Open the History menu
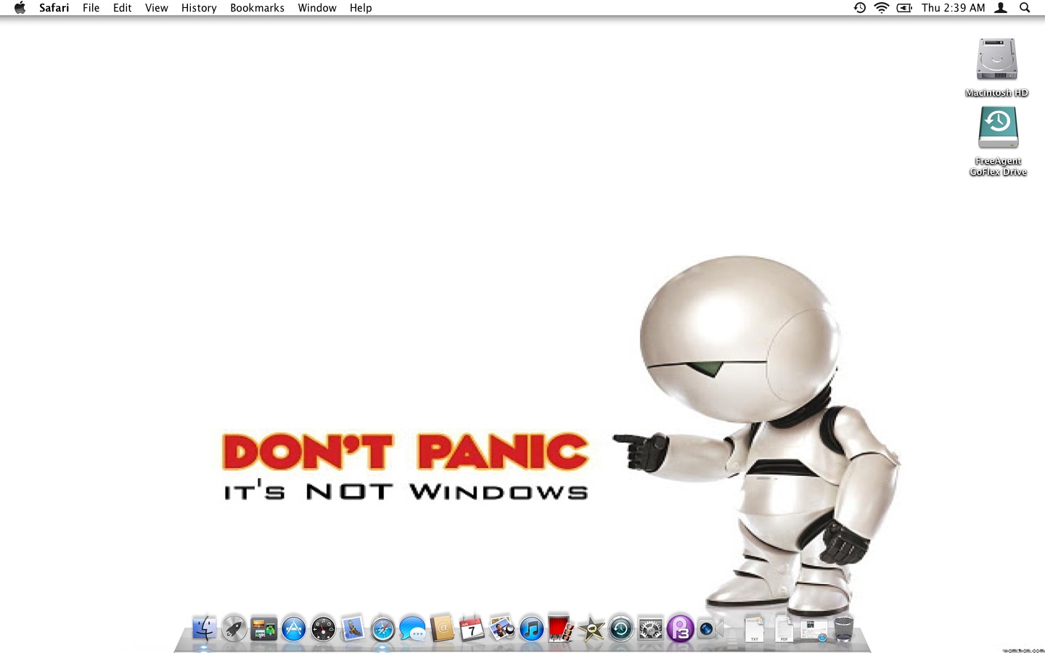1045x653 pixels. point(199,8)
